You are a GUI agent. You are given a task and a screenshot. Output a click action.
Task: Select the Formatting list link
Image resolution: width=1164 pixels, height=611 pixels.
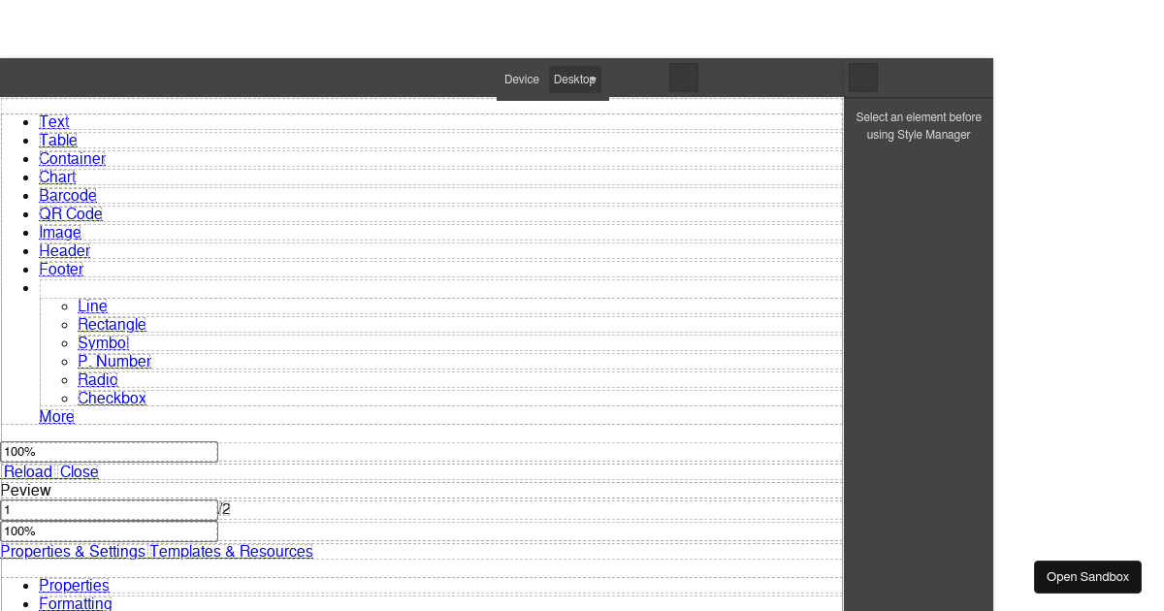[76, 604]
